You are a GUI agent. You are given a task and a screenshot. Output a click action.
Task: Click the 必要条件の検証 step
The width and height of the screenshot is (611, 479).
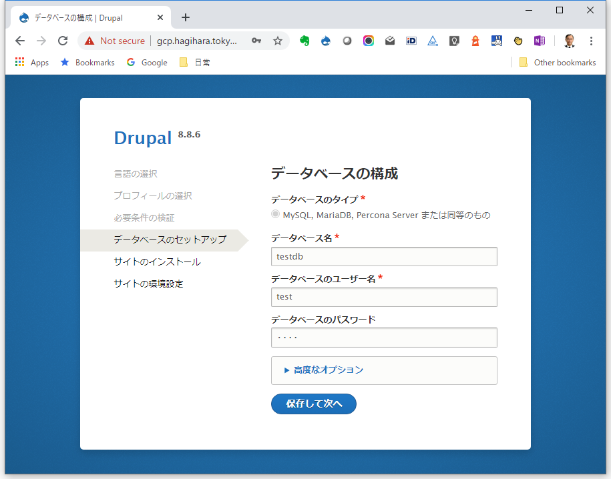point(144,217)
